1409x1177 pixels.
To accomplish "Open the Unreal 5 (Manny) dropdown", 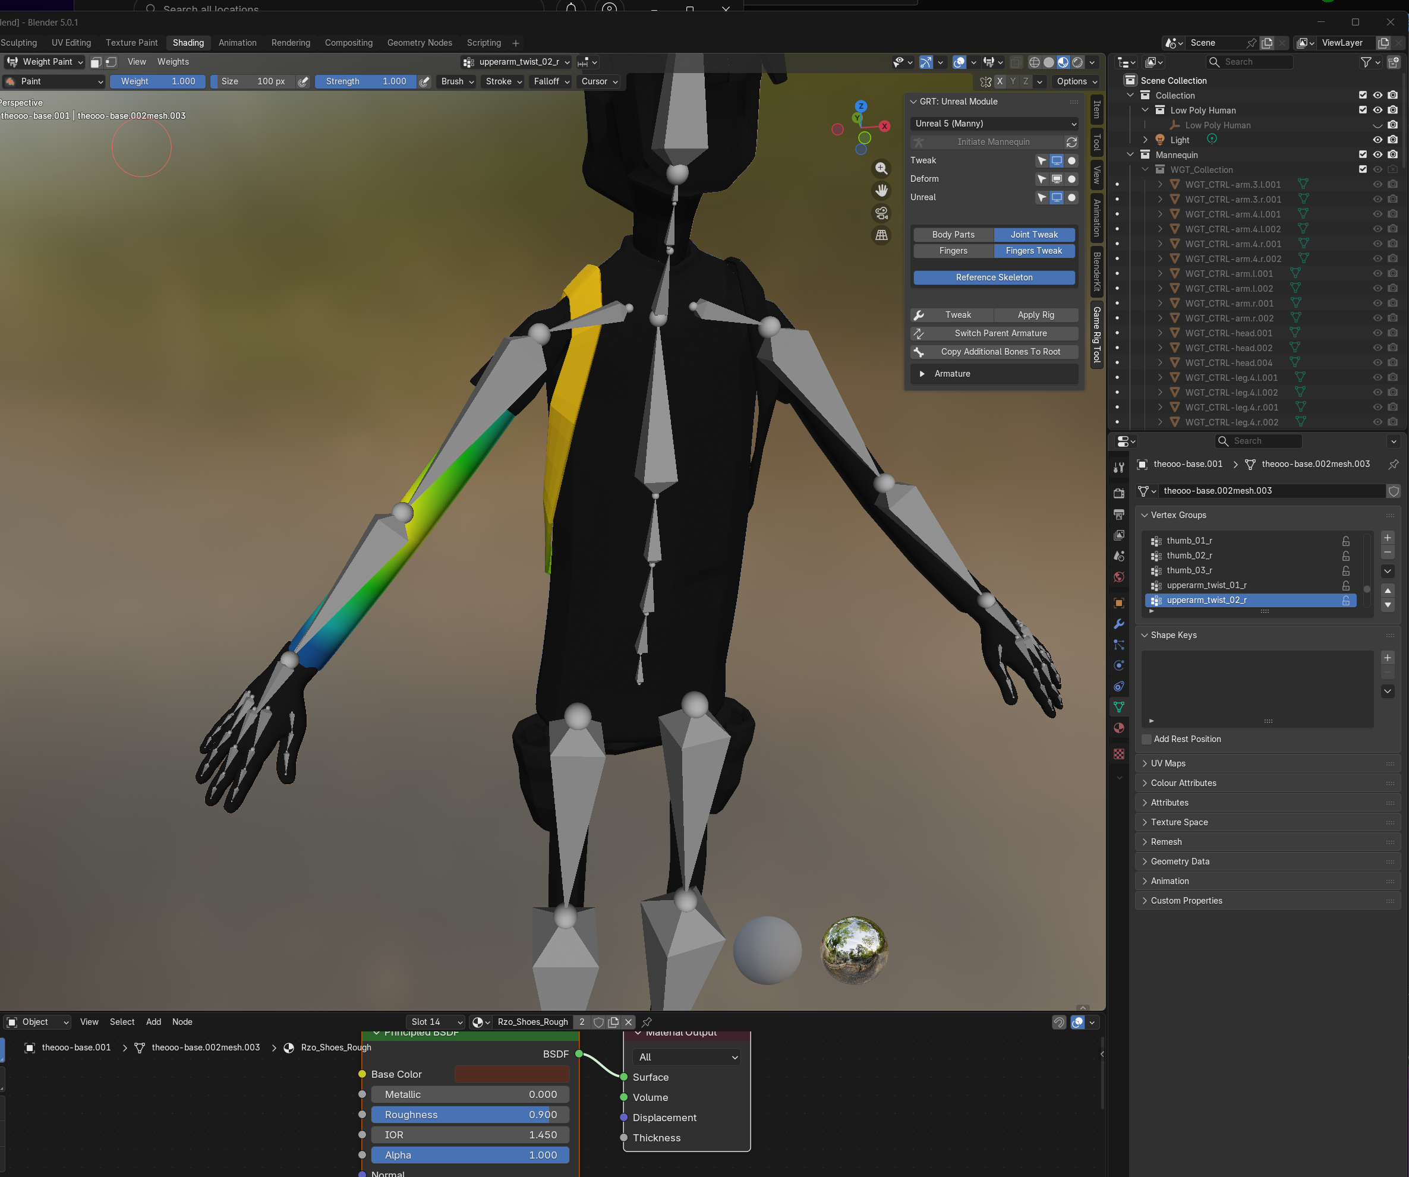I will click(x=994, y=124).
